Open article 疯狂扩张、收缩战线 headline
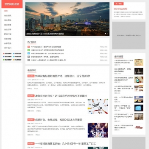Image resolution: width=149 pixels, height=149 pixels. (59, 120)
